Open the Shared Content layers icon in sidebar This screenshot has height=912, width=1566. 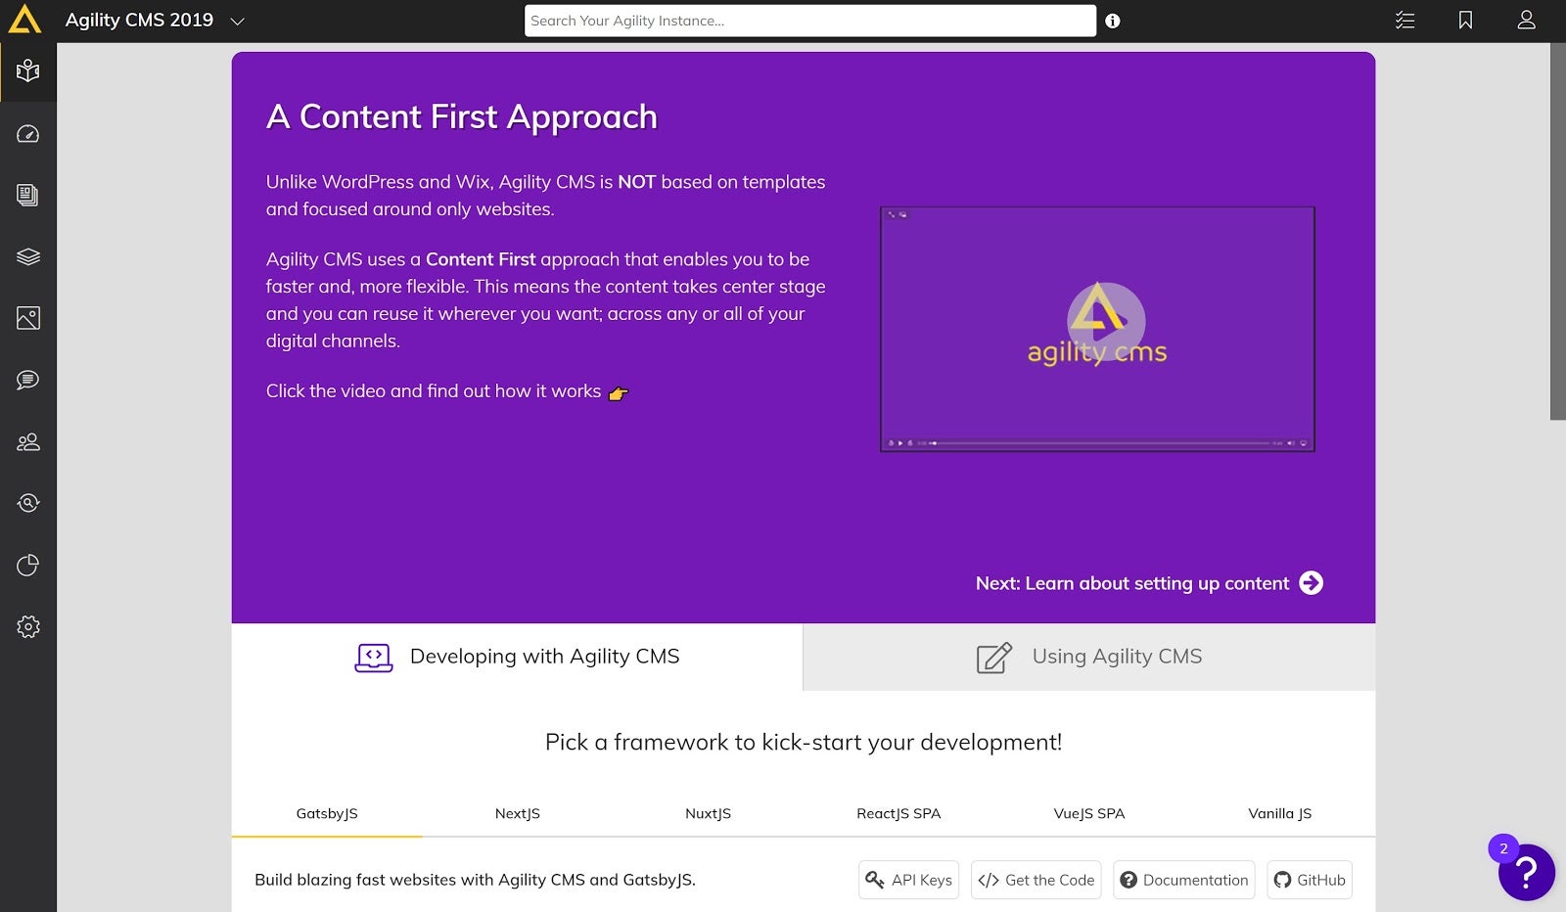[28, 256]
